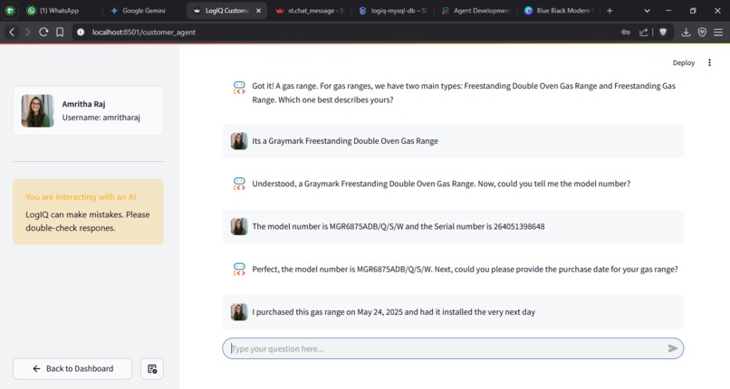730x389 pixels.
Task: Click the AI avatar beside 'Understood, a Graymark'
Action: click(239, 184)
